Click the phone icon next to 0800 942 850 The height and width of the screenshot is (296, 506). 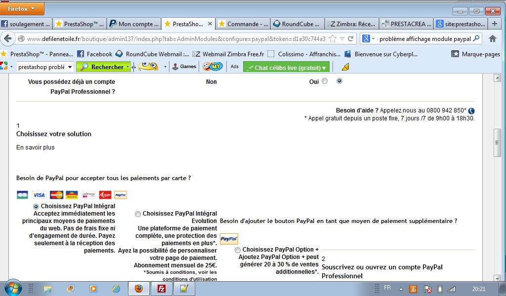tap(471, 111)
